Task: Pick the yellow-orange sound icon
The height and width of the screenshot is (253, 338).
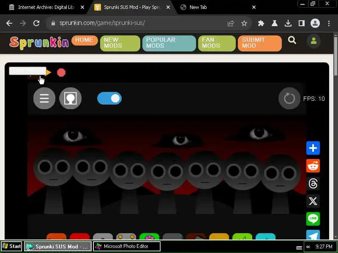Action: click(x=219, y=236)
